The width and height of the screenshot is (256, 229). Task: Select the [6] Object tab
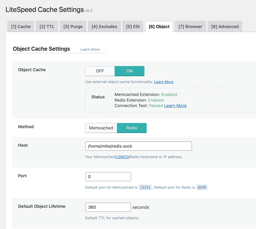[x=159, y=26]
